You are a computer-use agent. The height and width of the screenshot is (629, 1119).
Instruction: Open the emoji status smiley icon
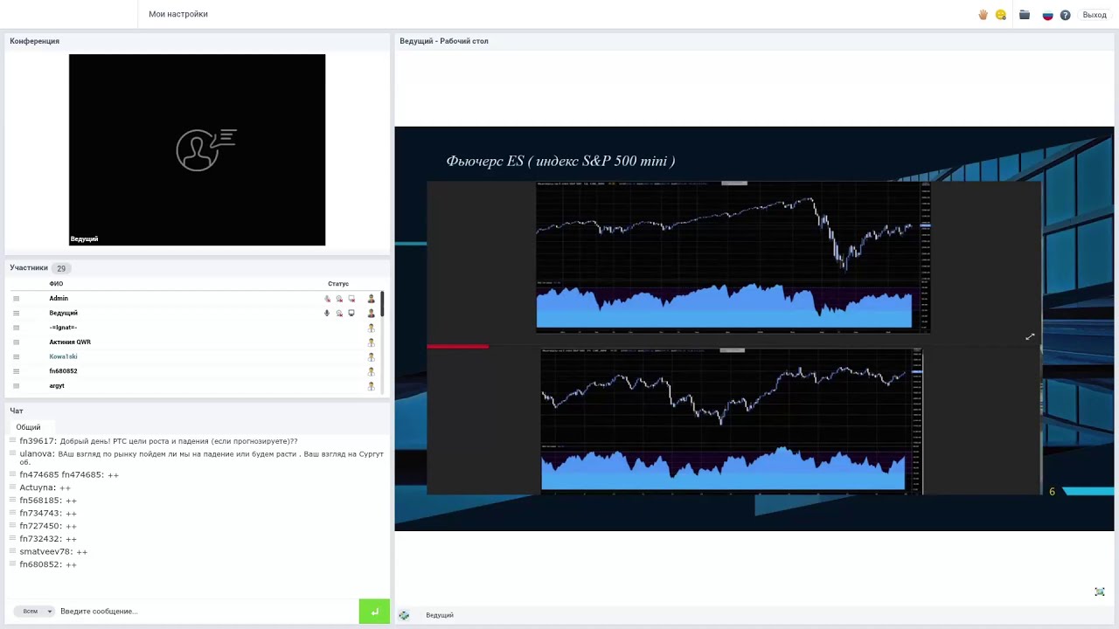1001,15
